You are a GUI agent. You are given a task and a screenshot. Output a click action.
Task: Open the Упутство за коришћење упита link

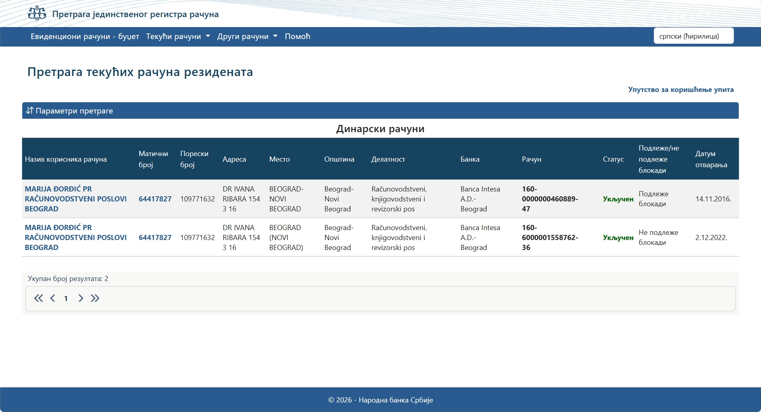pyautogui.click(x=681, y=90)
